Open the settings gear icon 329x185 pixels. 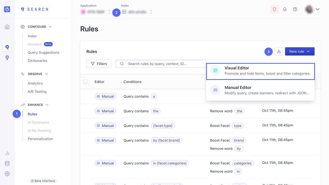coord(7,174)
